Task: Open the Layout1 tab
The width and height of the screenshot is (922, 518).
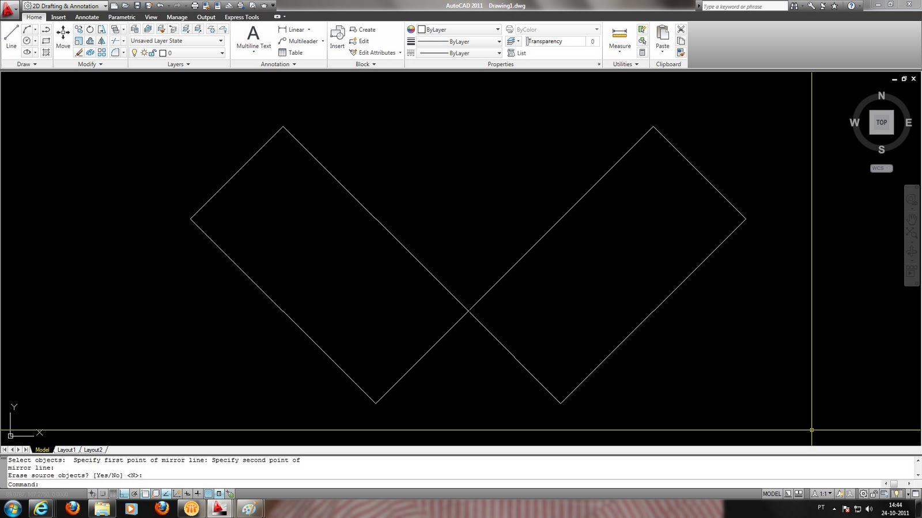Action: [67, 450]
